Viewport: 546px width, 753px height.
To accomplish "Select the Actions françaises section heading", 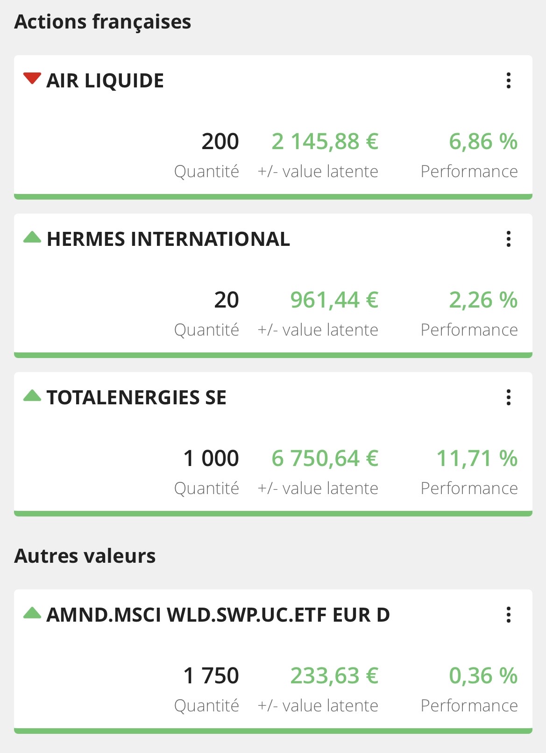I will (103, 22).
